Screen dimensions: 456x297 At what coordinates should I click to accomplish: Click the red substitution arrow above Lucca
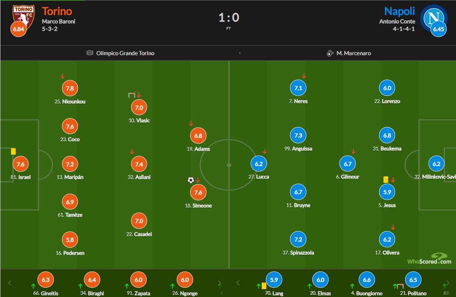265,151
